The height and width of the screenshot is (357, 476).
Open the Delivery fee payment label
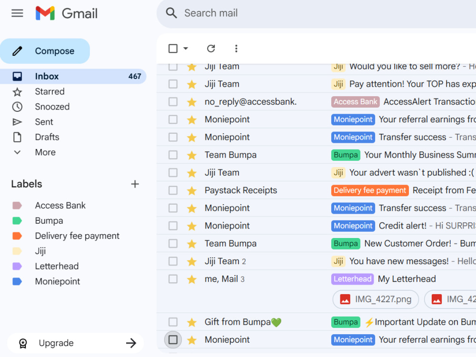pos(77,236)
